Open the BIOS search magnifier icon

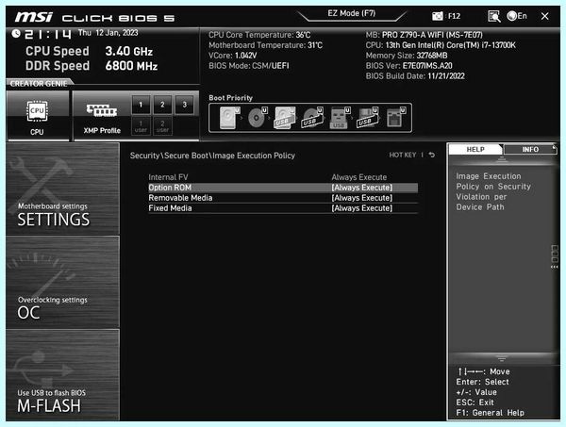[x=493, y=16]
